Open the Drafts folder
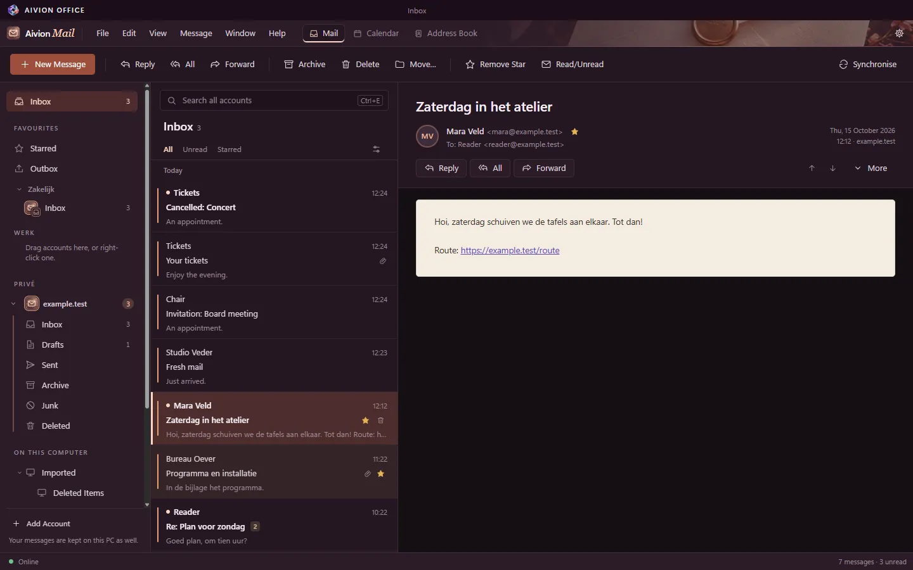 (77, 345)
